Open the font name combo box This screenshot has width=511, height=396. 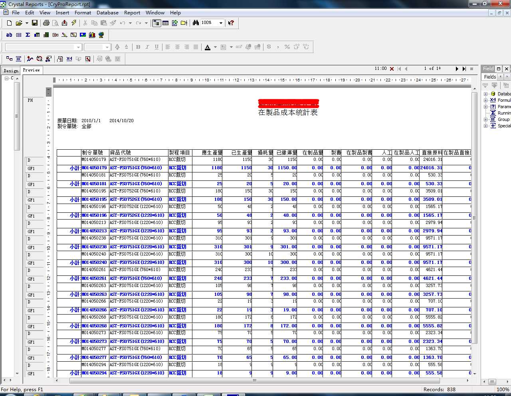click(x=43, y=47)
